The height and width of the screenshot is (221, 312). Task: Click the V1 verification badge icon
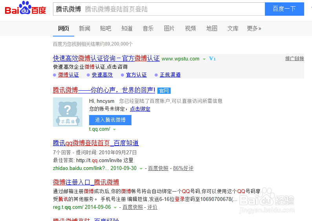pyautogui.click(x=212, y=58)
